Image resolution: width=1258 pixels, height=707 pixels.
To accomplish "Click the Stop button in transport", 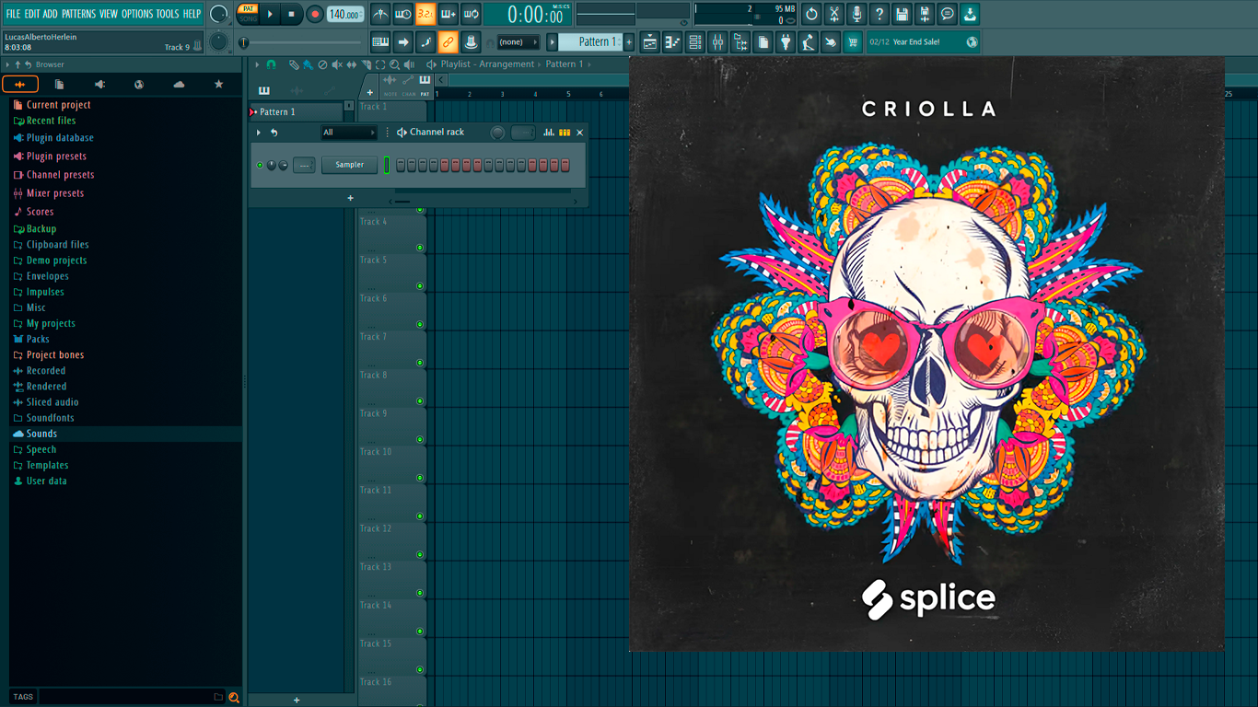I will coord(291,14).
